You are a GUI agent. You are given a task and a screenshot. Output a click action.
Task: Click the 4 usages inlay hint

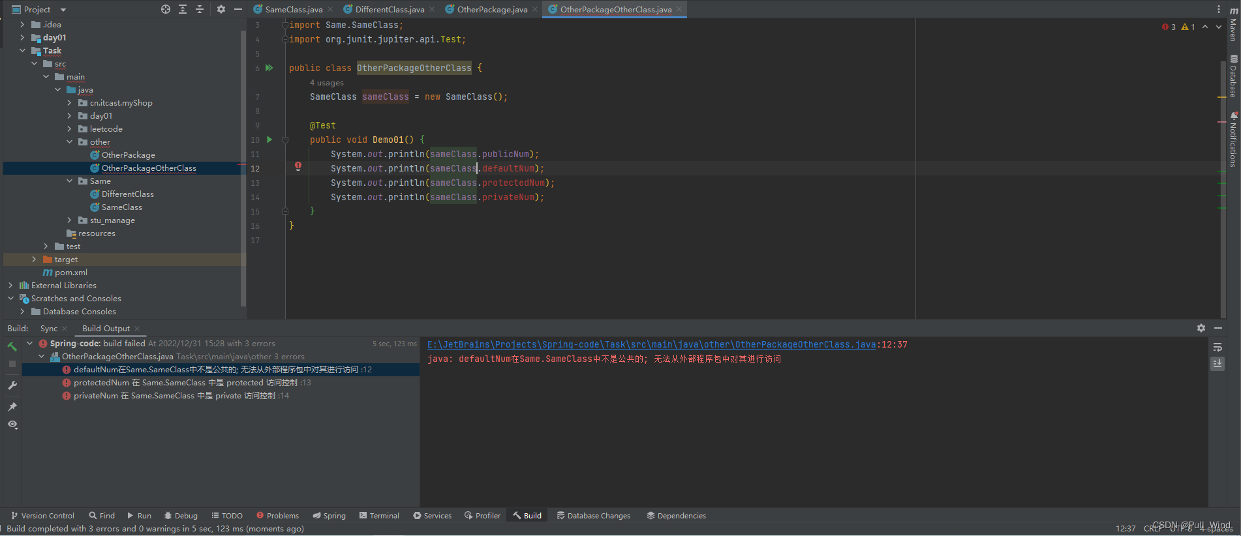pyautogui.click(x=326, y=83)
